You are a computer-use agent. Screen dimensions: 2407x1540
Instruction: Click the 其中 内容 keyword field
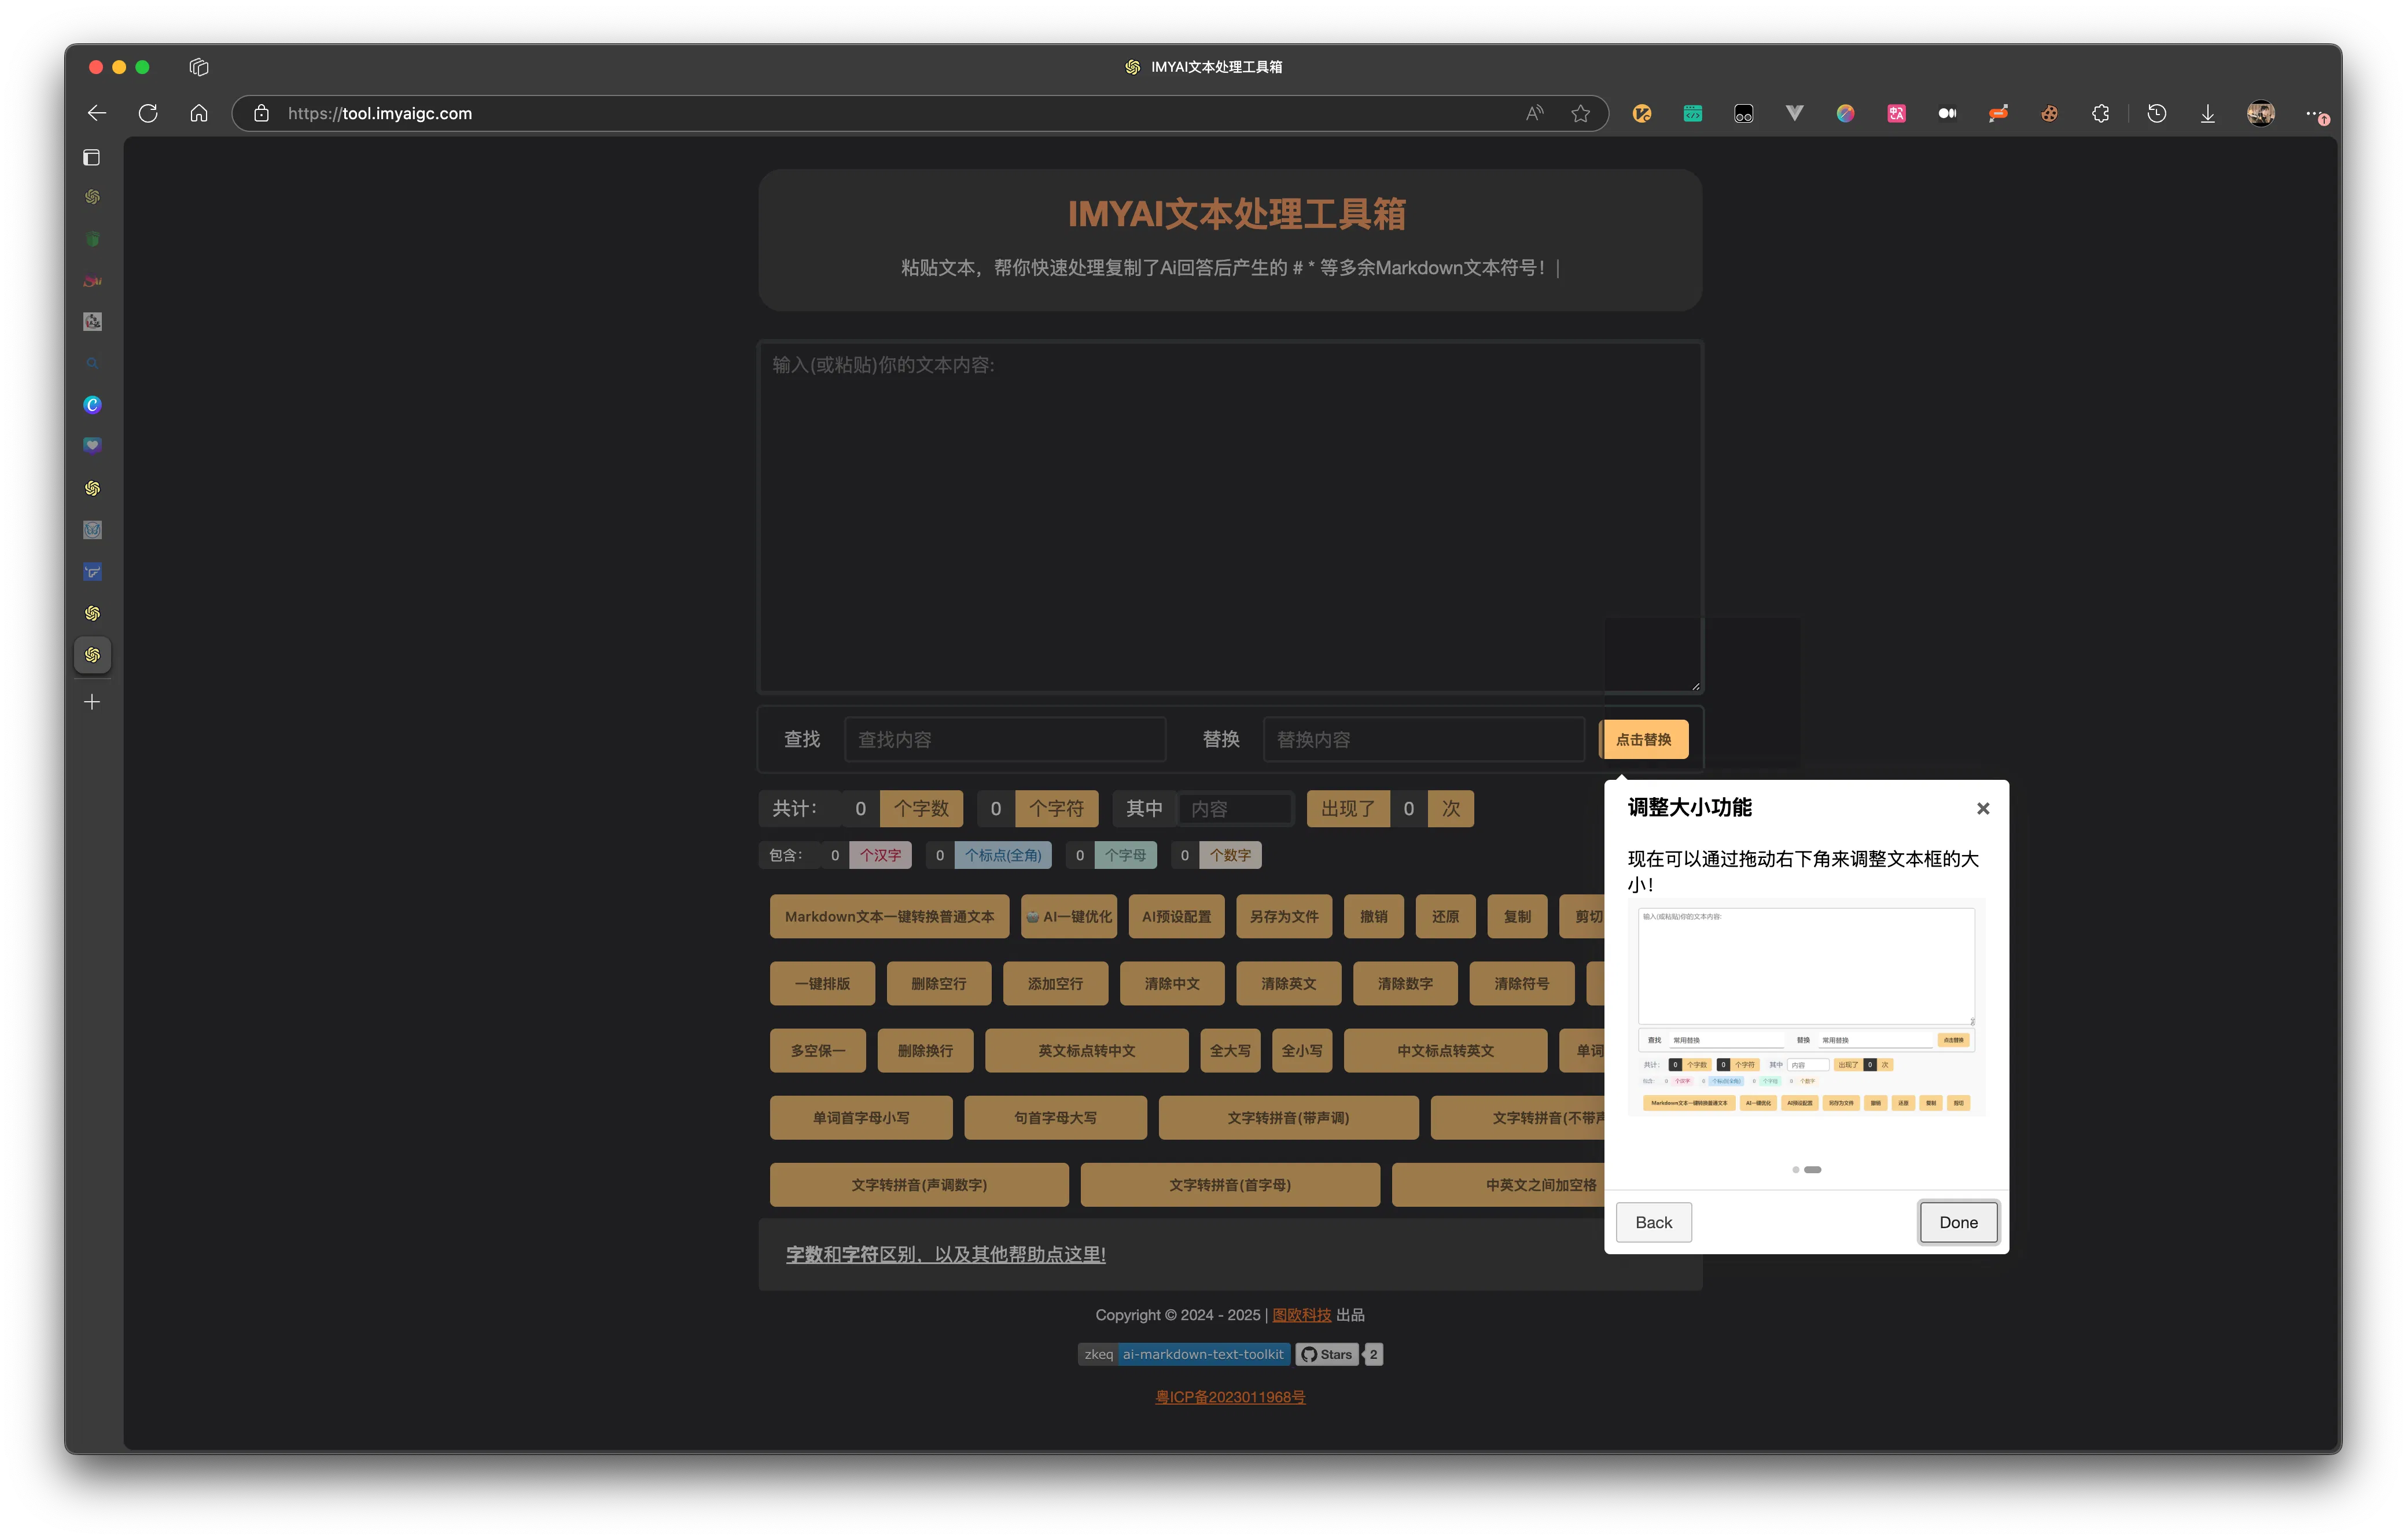click(1235, 808)
